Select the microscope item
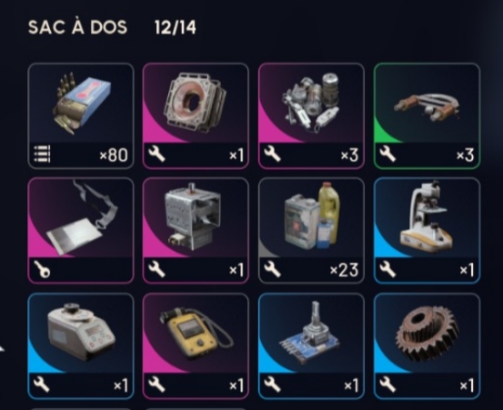503x410 pixels. [427, 231]
